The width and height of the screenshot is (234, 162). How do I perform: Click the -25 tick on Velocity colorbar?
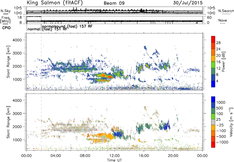pyautogui.click(x=220, y=125)
